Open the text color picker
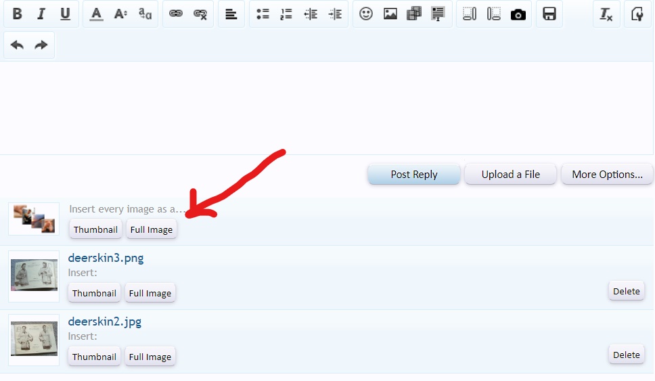This screenshot has width=655, height=381. (97, 14)
